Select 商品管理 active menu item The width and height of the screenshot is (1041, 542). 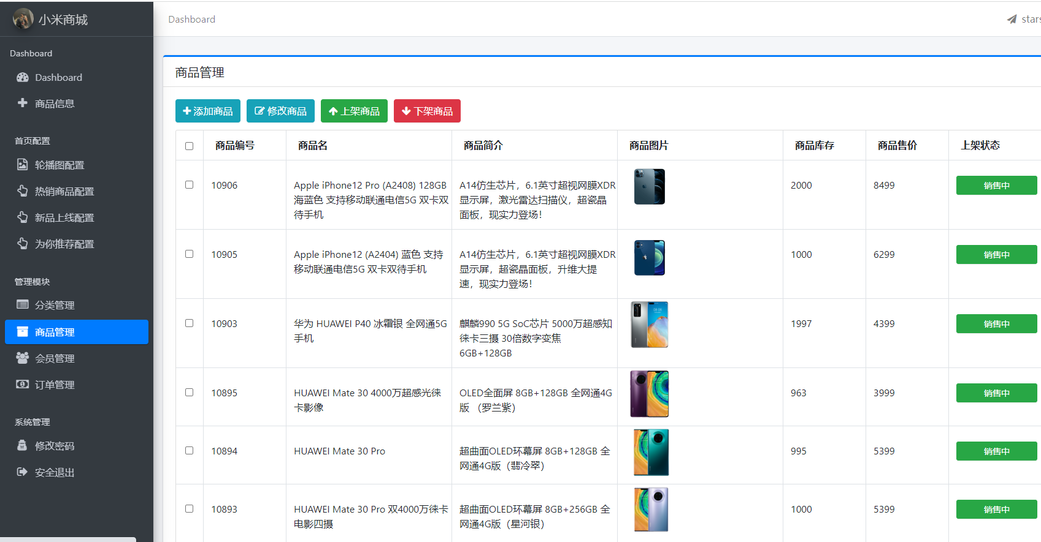[77, 332]
